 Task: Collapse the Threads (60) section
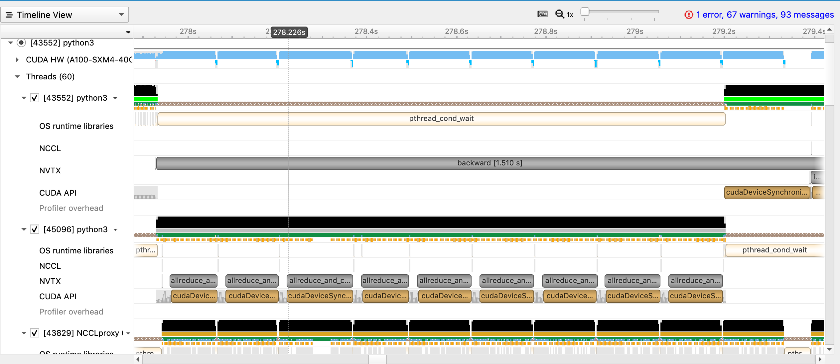17,76
